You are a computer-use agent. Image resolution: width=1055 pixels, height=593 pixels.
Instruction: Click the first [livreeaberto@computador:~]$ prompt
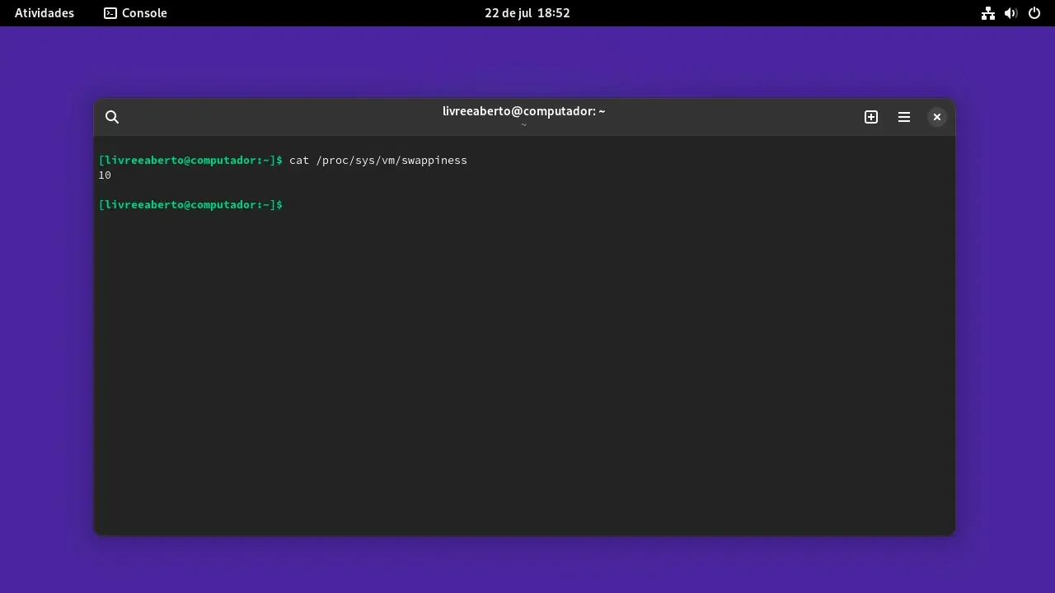pos(190,161)
